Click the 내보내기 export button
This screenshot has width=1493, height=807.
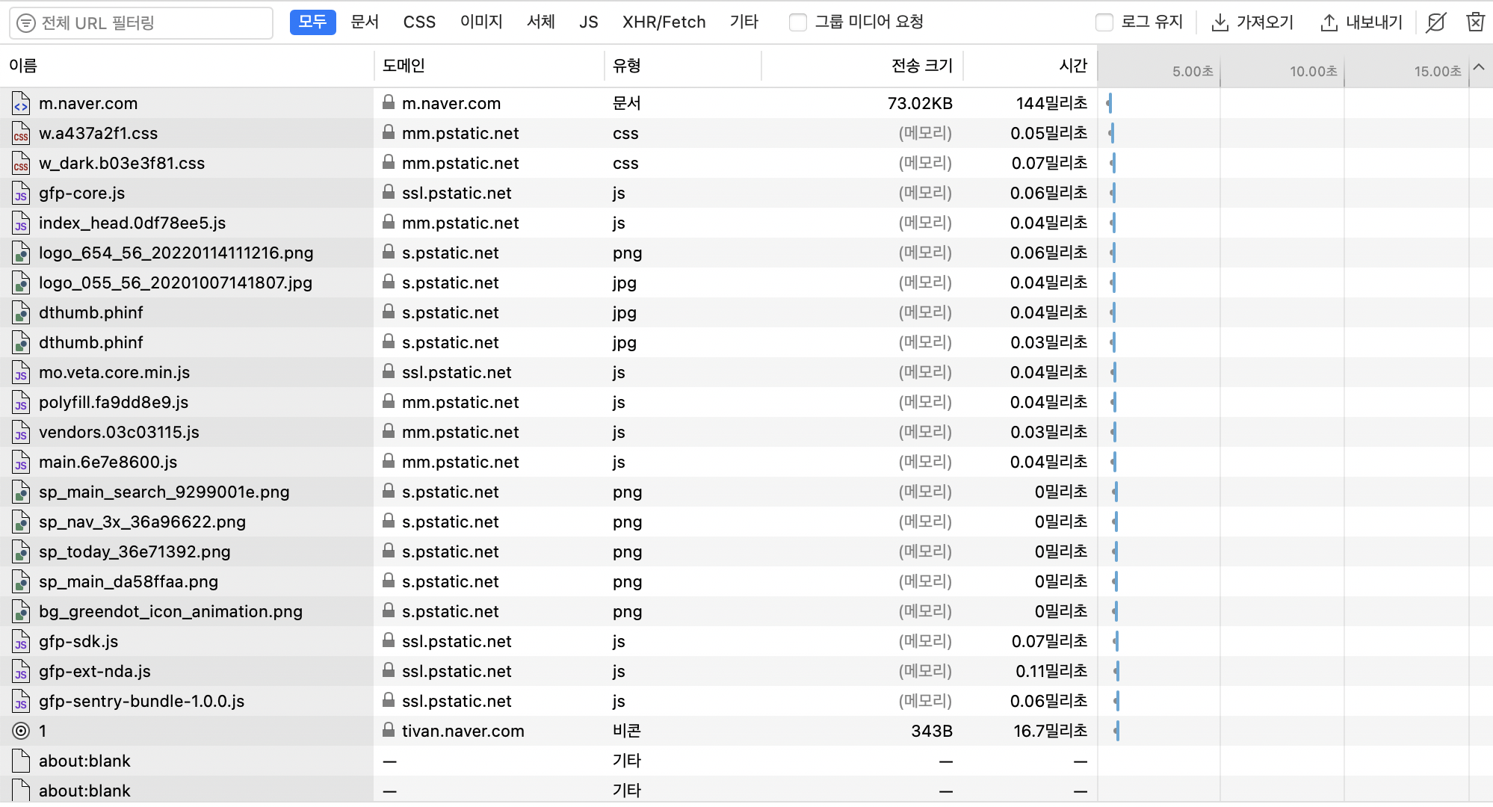point(1361,22)
